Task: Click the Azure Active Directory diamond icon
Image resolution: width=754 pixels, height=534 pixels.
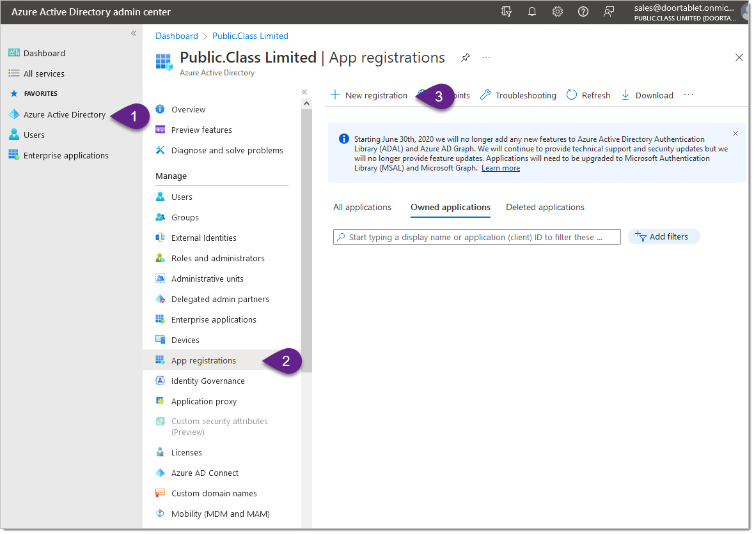Action: [14, 114]
